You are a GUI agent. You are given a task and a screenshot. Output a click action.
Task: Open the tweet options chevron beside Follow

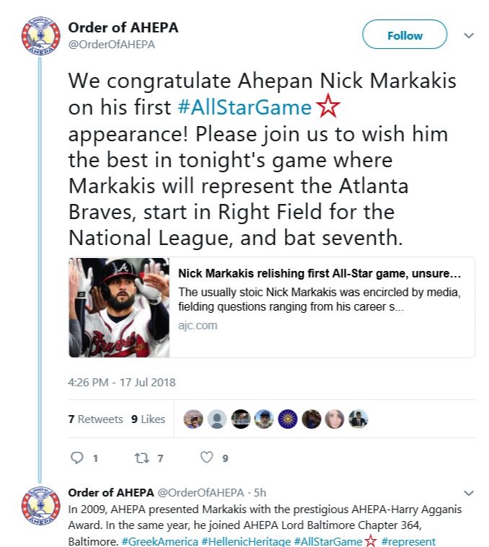pyautogui.click(x=468, y=35)
